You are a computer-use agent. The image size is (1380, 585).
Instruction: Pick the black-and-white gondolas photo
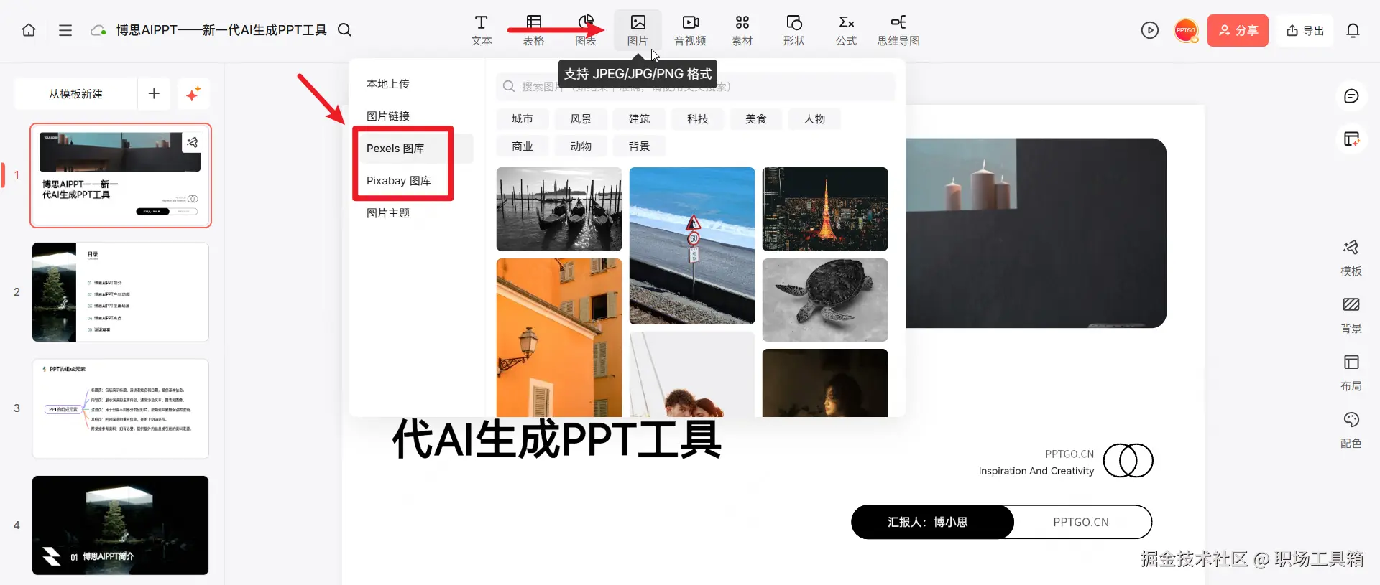[559, 209]
